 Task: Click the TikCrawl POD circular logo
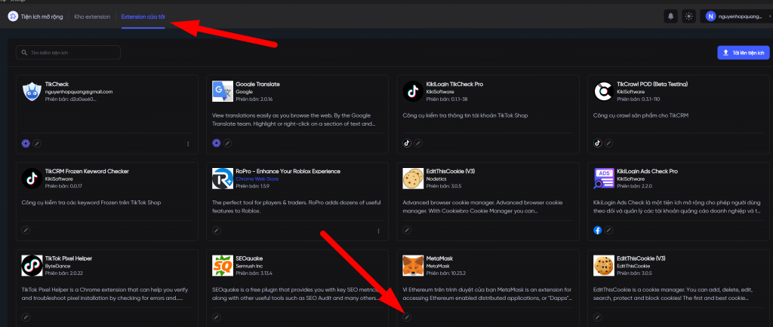604,91
